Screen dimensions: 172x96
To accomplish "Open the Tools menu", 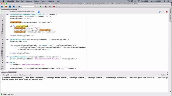I will [43, 1].
